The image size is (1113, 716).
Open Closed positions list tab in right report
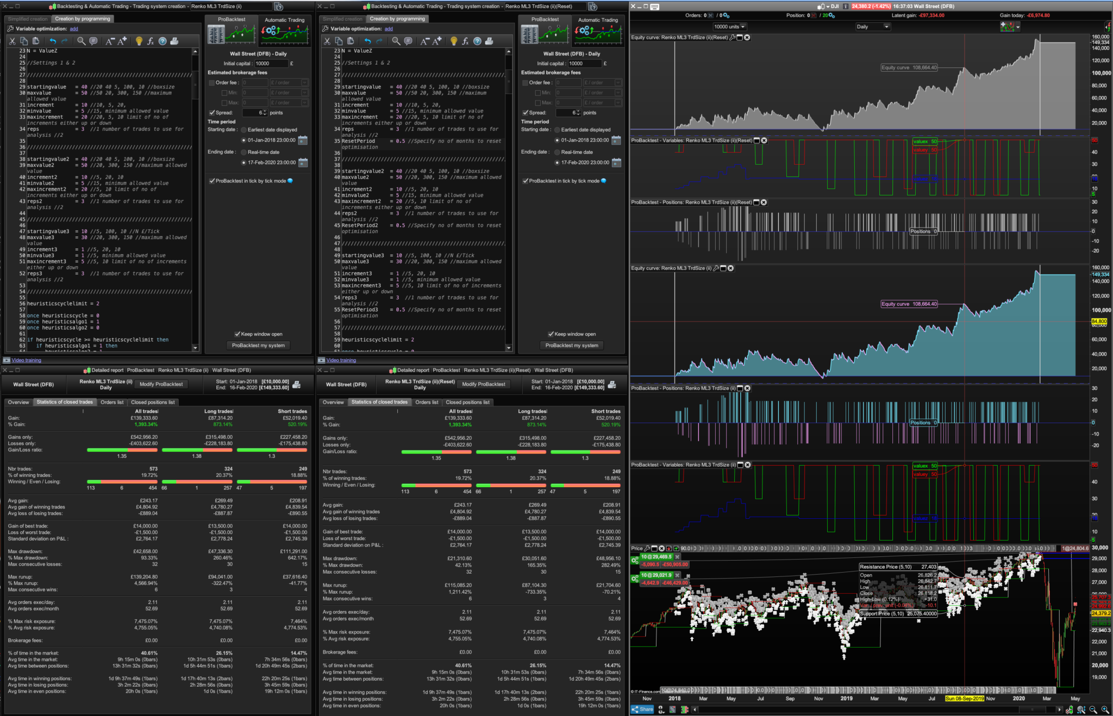(x=467, y=402)
